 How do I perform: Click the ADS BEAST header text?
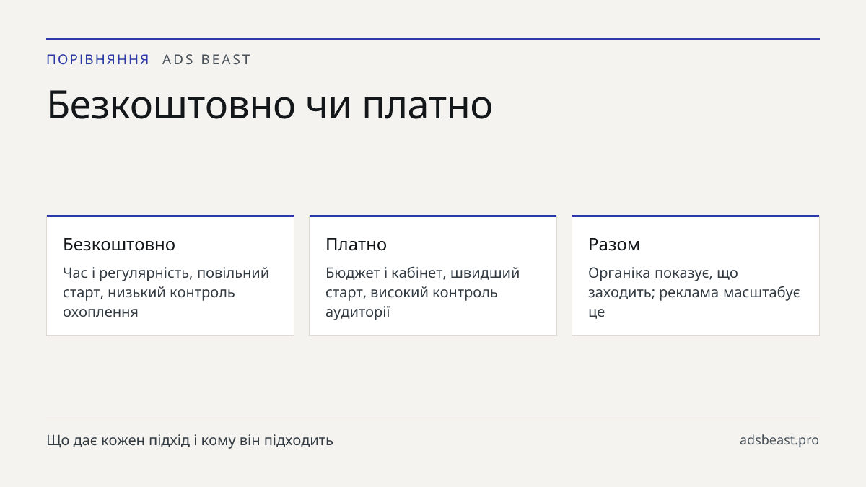[x=206, y=60]
